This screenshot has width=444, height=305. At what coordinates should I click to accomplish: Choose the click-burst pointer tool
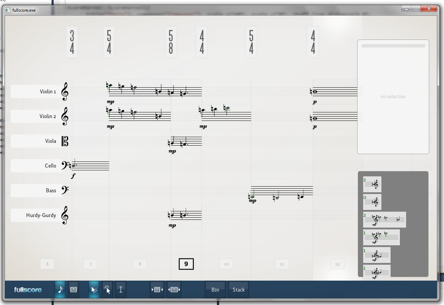[107, 290]
